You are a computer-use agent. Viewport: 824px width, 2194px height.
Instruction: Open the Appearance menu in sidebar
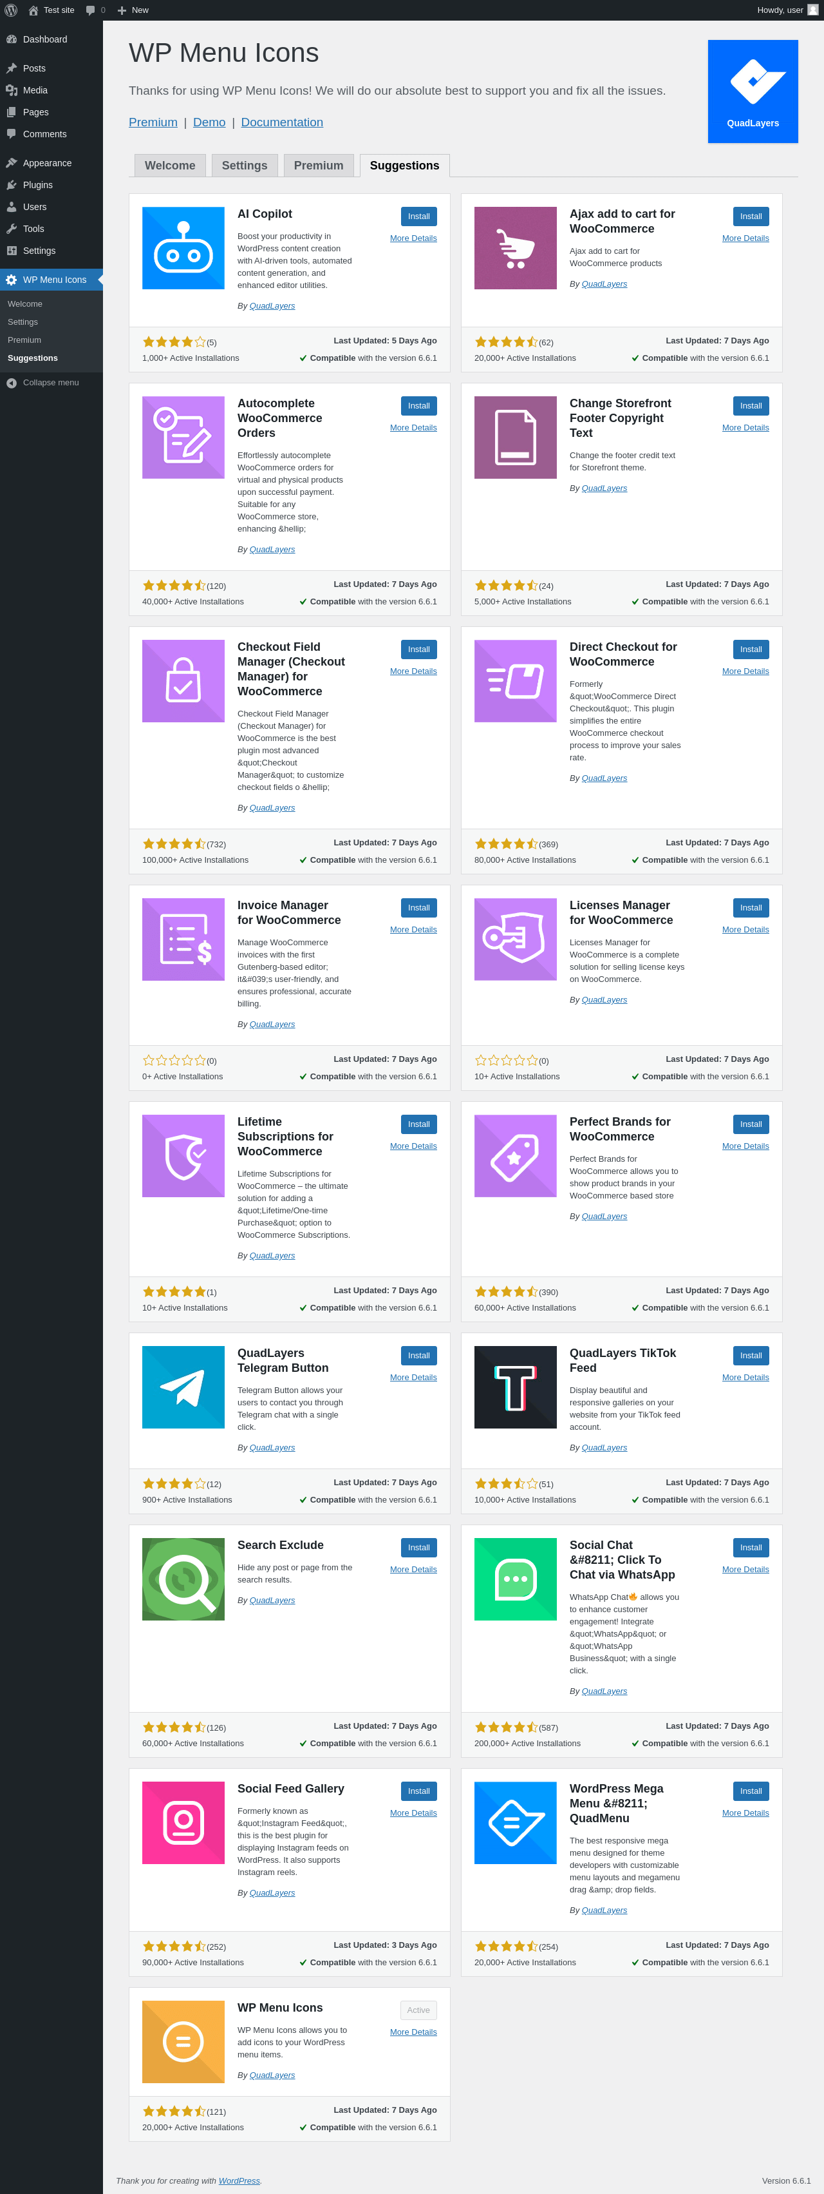coord(51,162)
